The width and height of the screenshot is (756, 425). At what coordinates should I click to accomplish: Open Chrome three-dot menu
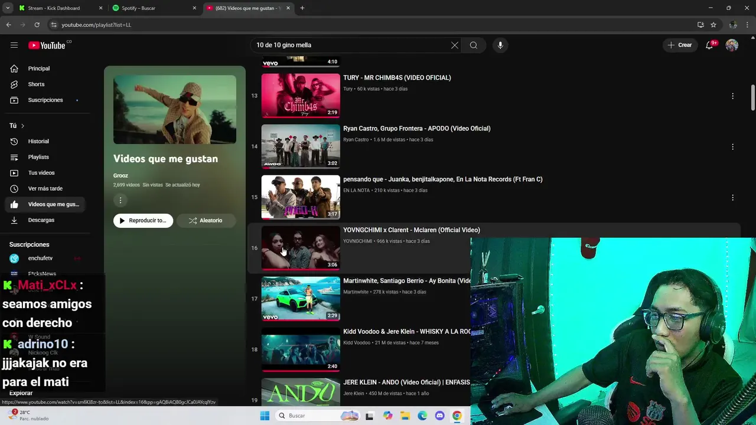[748, 25]
